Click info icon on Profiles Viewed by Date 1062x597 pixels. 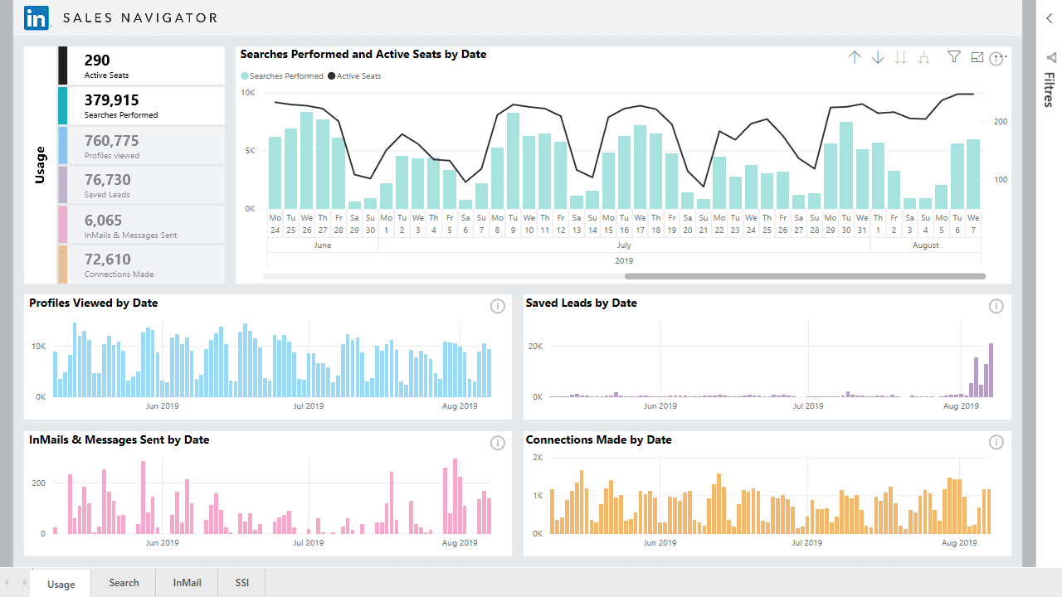(498, 306)
